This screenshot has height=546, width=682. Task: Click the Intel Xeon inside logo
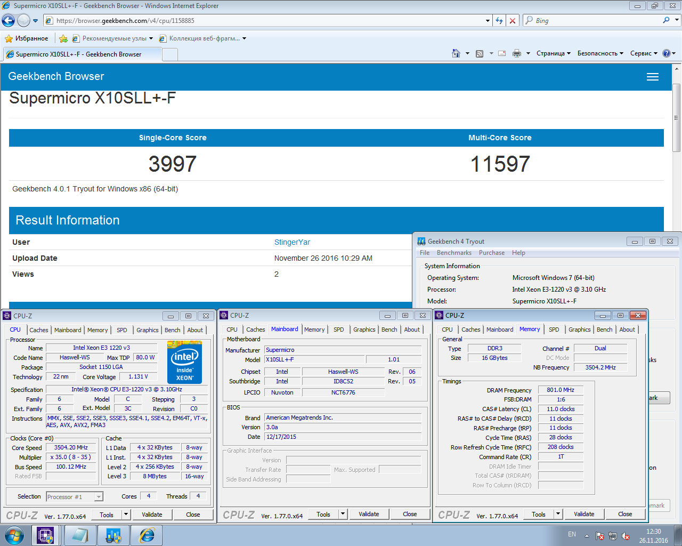point(185,363)
